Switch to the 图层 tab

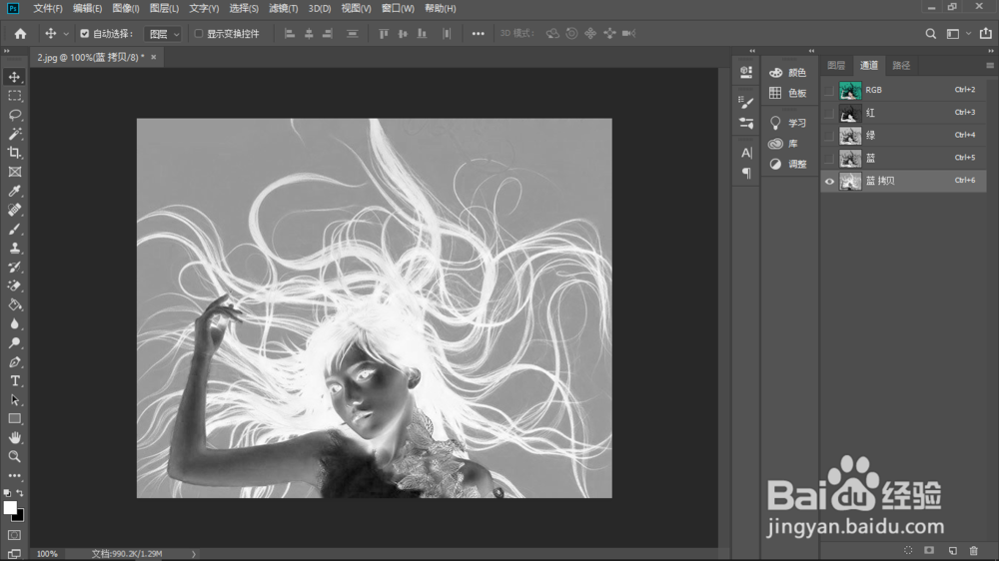(836, 65)
